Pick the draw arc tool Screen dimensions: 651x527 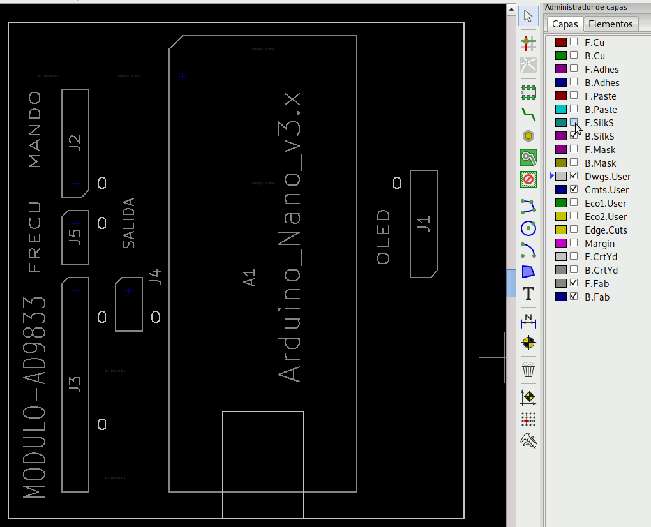(528, 250)
